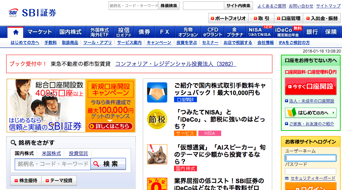This screenshot has height=190, width=342.
Task: Open the 保険 menu tab
Action: click(331, 32)
